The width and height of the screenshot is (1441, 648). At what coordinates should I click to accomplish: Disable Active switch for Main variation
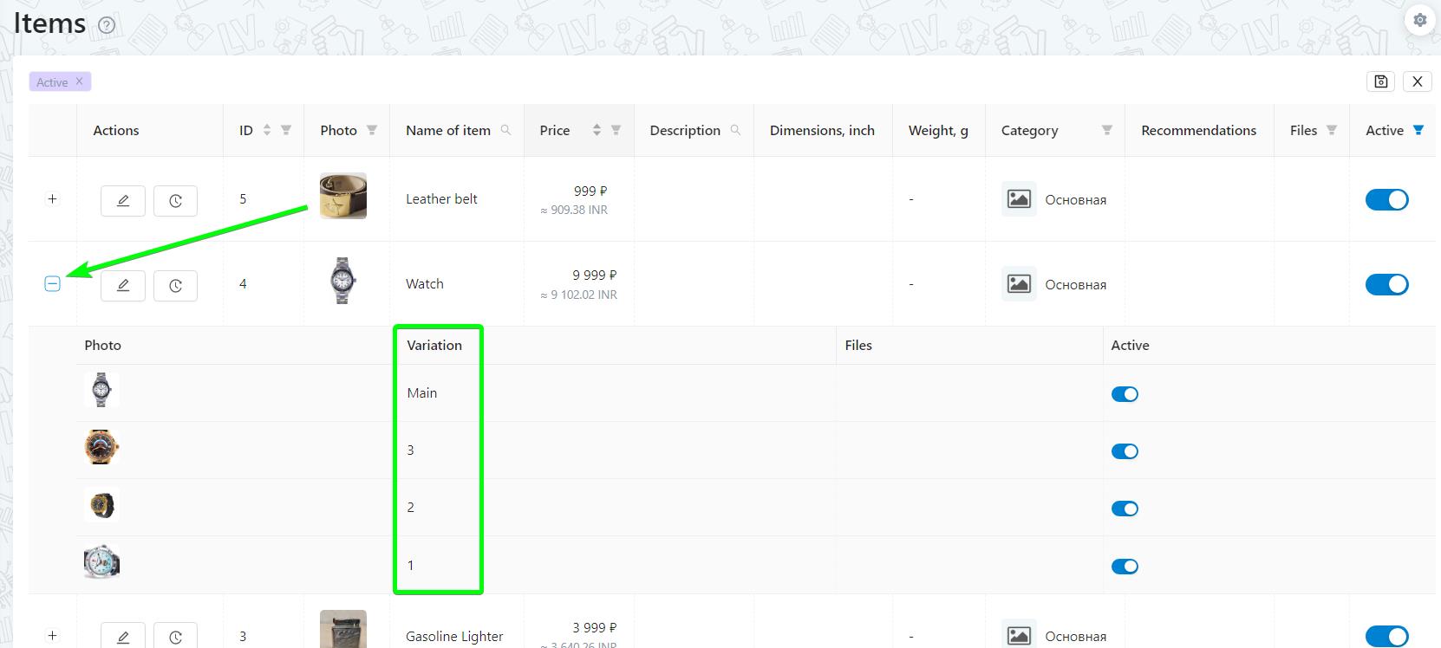pos(1125,394)
